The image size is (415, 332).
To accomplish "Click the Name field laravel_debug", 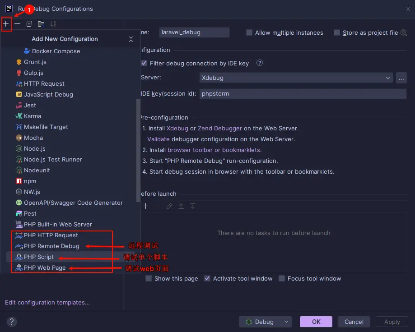I will 194,32.
